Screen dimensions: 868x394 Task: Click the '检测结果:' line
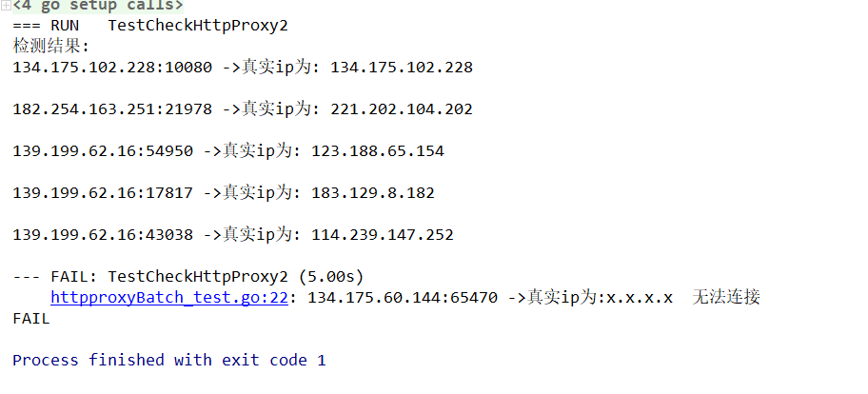(49, 46)
